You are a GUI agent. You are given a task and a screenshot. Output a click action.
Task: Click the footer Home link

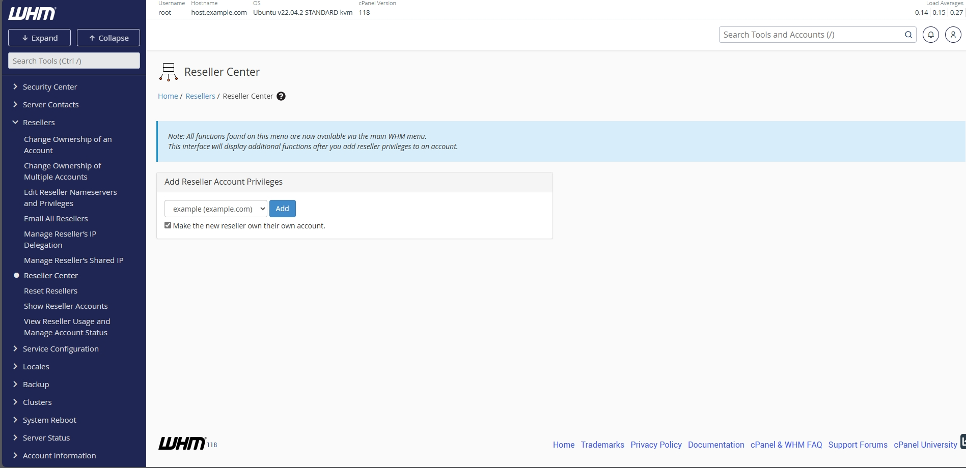click(564, 445)
